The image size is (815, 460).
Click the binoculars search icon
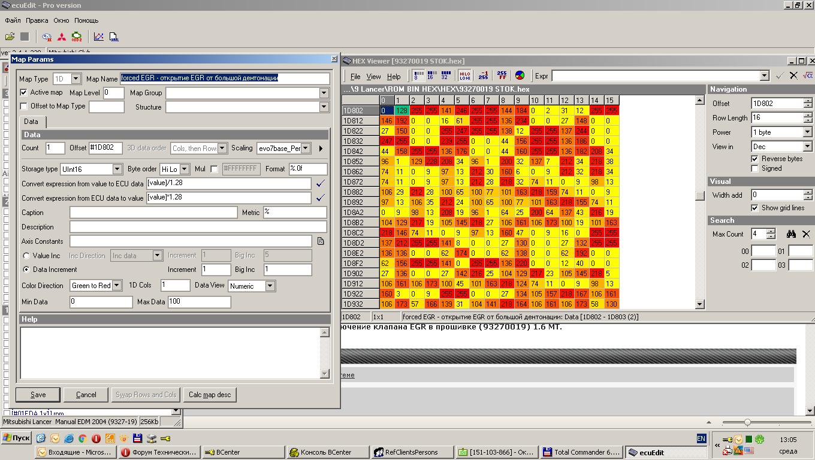pyautogui.click(x=791, y=234)
